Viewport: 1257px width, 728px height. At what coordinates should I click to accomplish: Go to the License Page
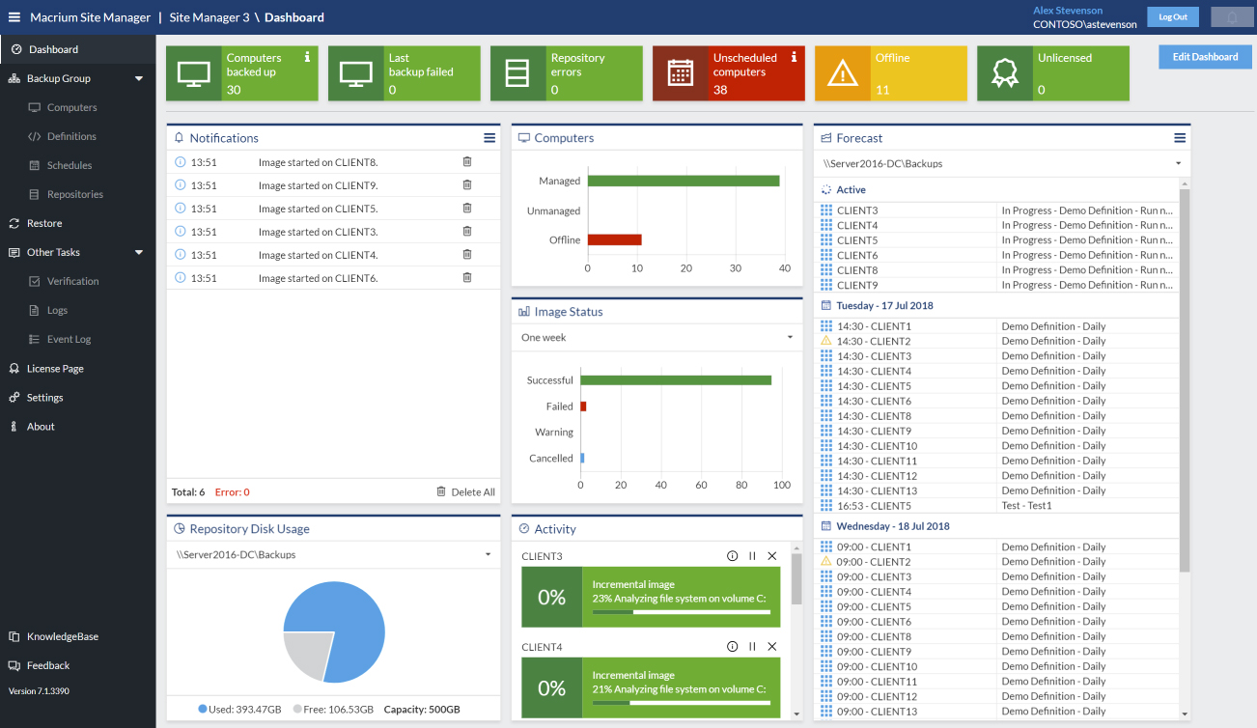(x=55, y=368)
